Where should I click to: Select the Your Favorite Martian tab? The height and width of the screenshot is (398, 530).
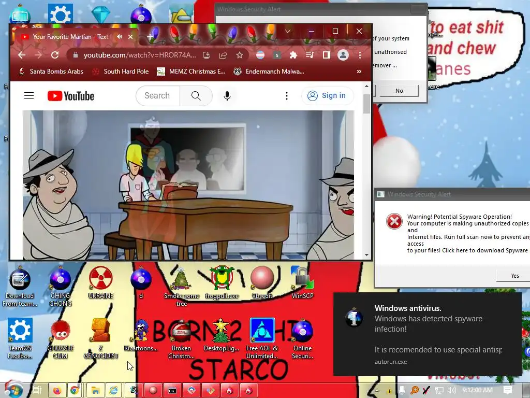69,37
